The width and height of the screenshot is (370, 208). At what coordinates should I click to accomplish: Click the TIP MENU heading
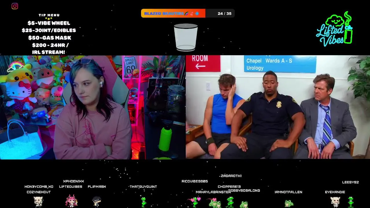(49, 15)
